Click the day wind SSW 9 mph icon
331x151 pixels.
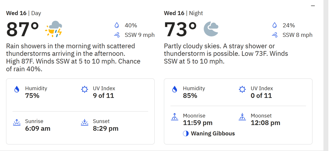(x=117, y=35)
